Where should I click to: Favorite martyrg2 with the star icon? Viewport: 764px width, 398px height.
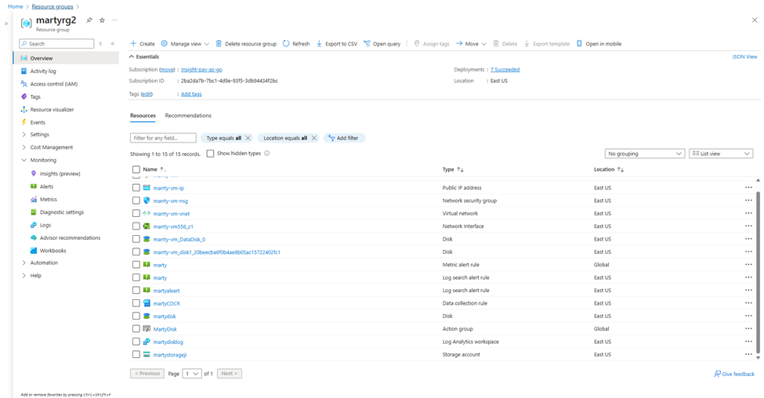tap(102, 20)
